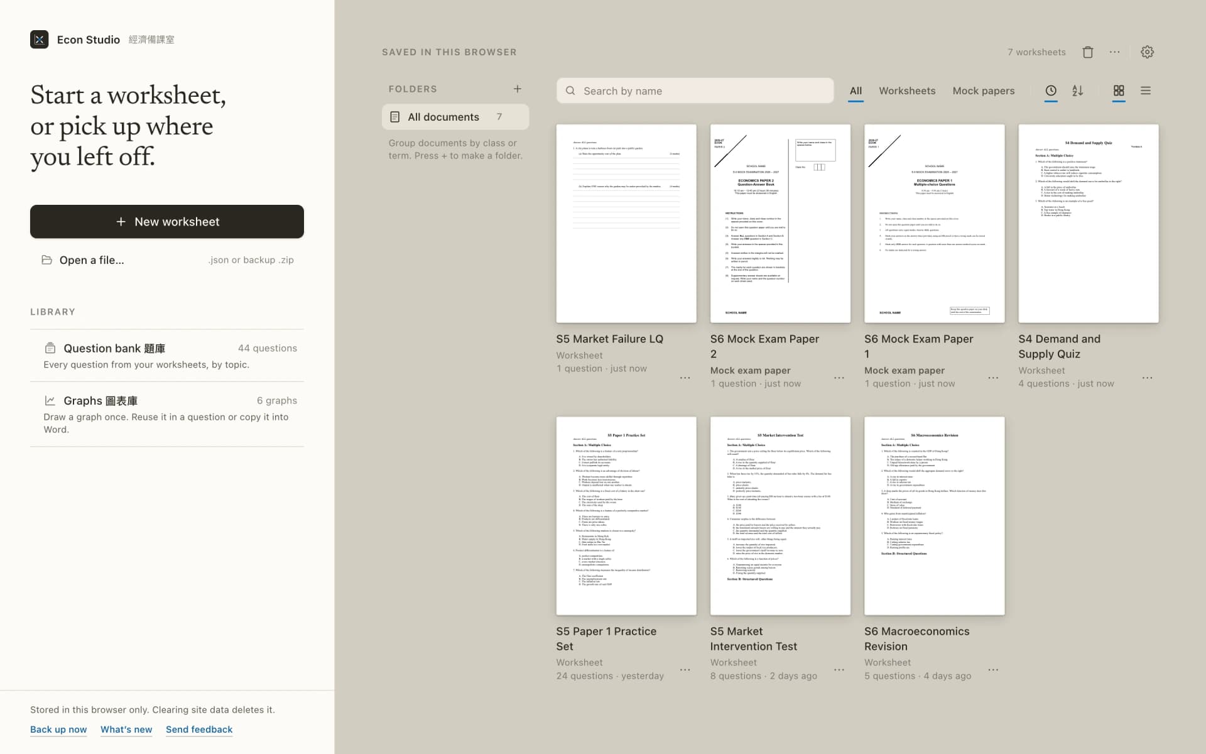Open options for S5 Market Intervention Test
This screenshot has height=754, width=1206.
(x=839, y=670)
